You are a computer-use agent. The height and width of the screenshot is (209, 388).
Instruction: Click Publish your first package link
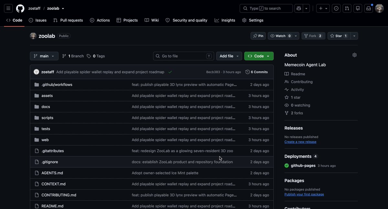point(304,194)
